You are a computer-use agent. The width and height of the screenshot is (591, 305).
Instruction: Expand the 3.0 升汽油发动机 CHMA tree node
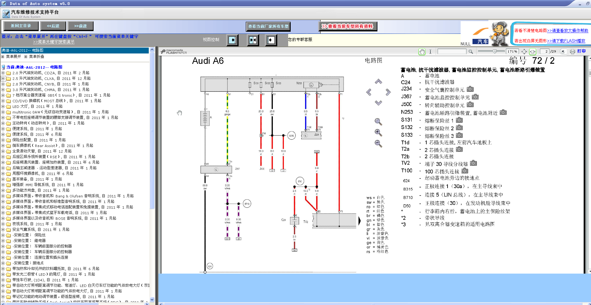click(x=3, y=90)
